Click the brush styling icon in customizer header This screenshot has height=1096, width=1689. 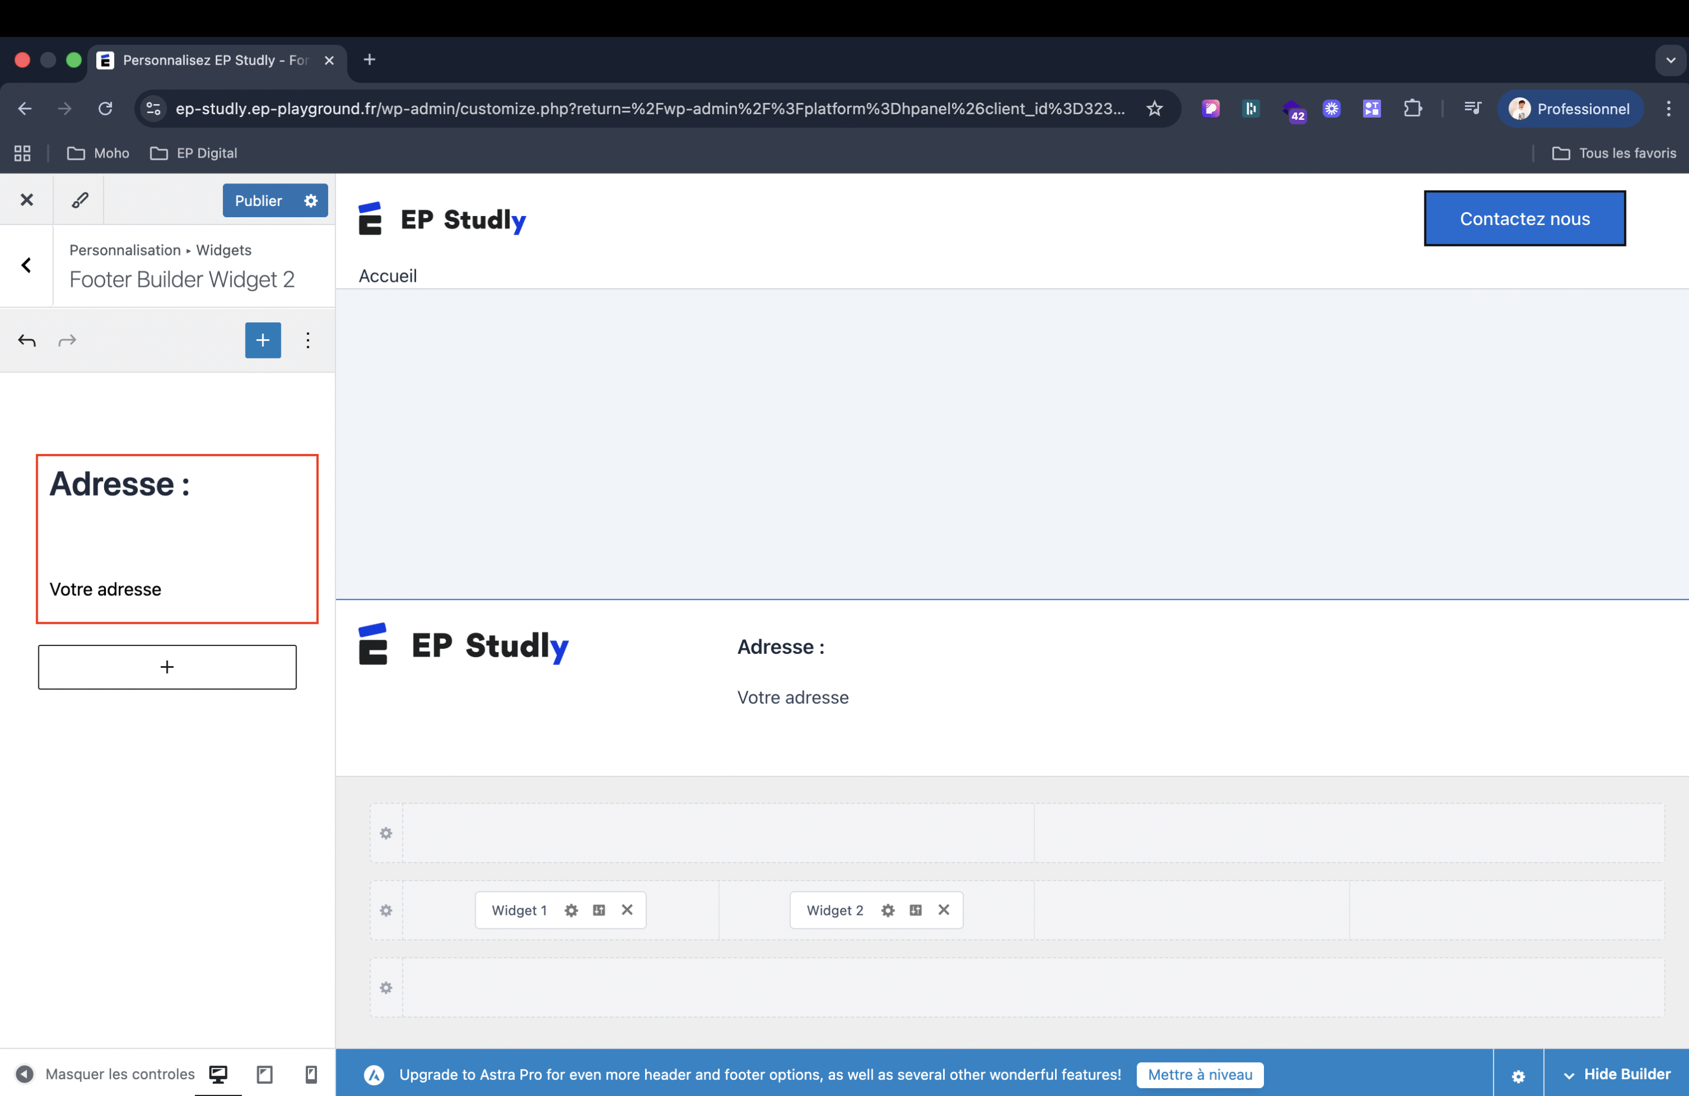[x=79, y=200]
